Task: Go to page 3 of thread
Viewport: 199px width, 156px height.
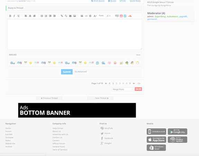Action: (x=120, y=83)
